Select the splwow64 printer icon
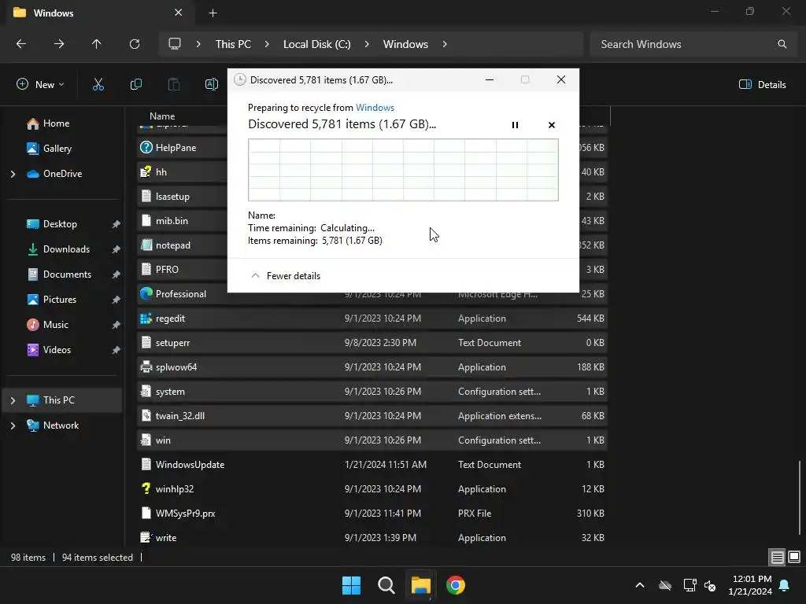The image size is (806, 604). [146, 366]
